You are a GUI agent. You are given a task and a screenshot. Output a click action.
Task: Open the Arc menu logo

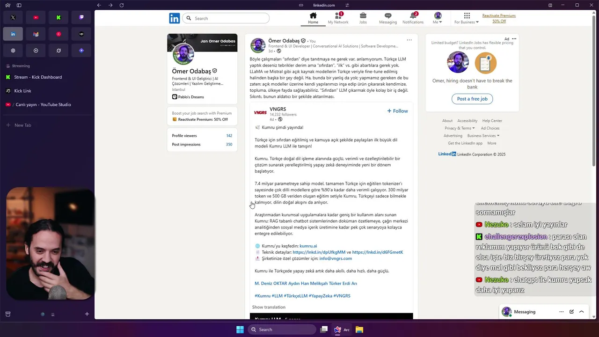coord(7,5)
